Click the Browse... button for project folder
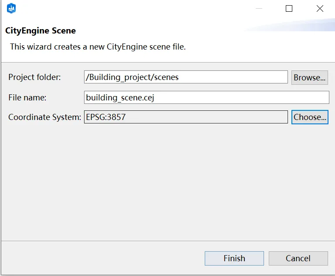Image resolution: width=335 pixels, height=276 pixels. tap(309, 77)
